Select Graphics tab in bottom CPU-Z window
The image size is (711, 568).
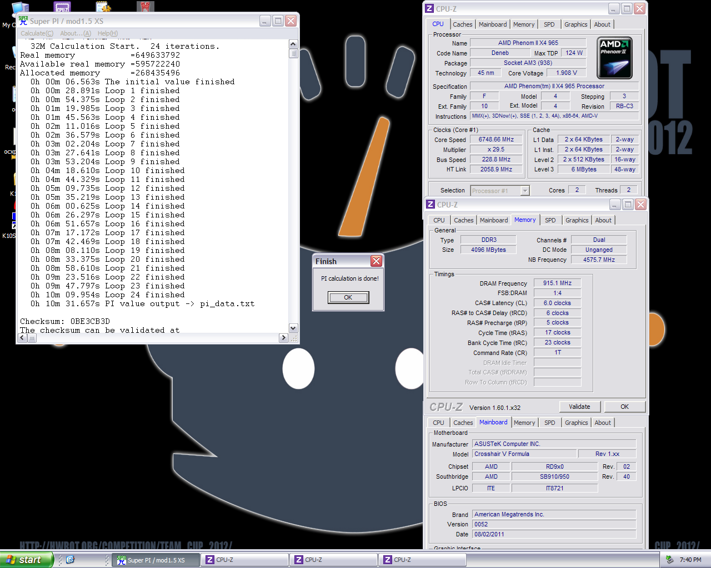coord(577,423)
